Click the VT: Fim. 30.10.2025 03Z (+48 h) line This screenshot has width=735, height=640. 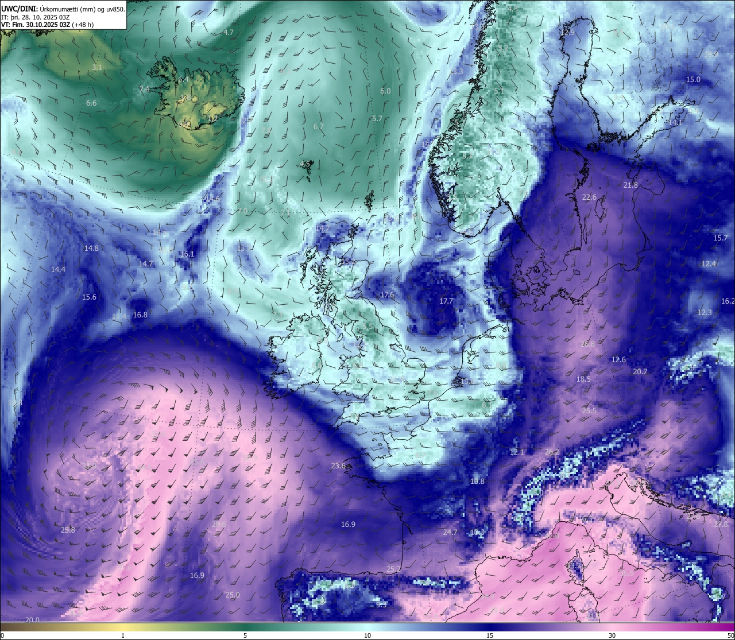[47, 25]
